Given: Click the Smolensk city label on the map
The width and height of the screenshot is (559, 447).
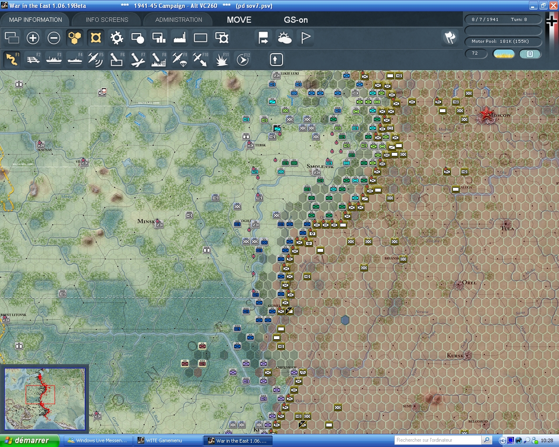Looking at the screenshot, I should [x=320, y=166].
